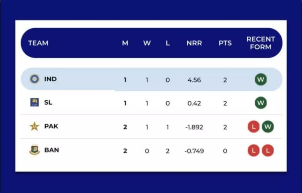Click India's green W form badge
302x193 pixels.
(260, 80)
